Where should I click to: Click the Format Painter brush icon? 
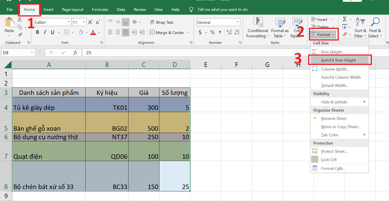point(20,35)
